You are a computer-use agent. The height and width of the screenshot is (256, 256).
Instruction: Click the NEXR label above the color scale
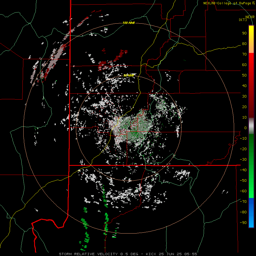[x=250, y=17]
